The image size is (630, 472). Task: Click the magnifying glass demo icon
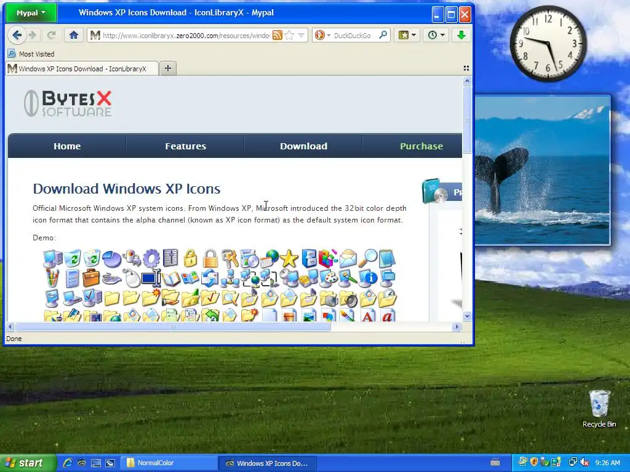368,259
